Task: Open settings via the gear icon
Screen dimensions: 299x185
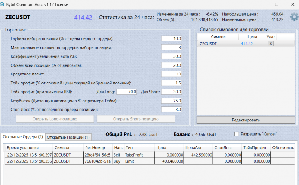Action: pyautogui.click(x=294, y=17)
